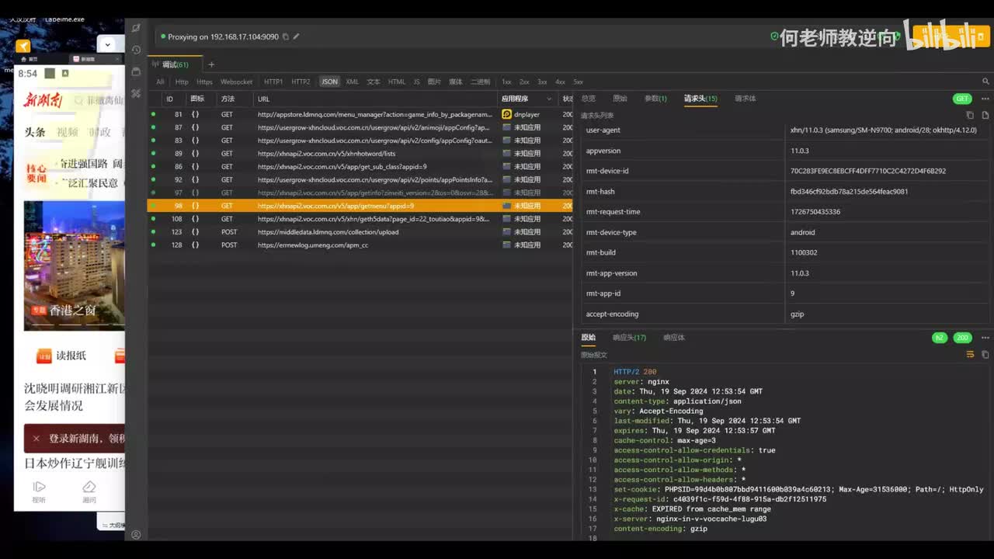Viewport: 994px width, 559px height.
Task: Open the tools icon in Reqable sidebar
Action: click(136, 93)
